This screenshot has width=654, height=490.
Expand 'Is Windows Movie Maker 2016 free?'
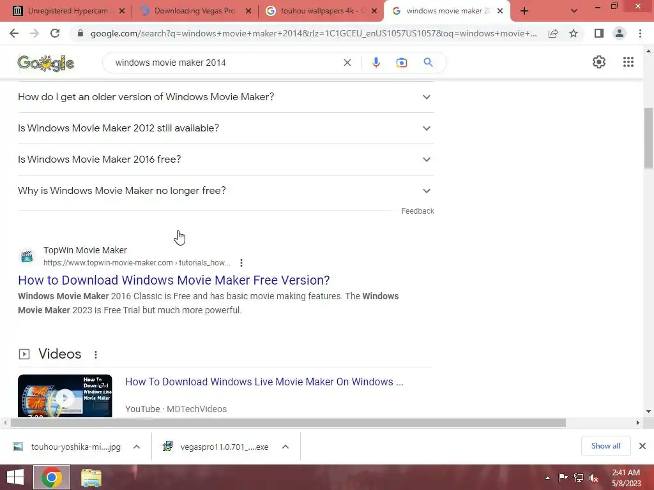point(226,160)
